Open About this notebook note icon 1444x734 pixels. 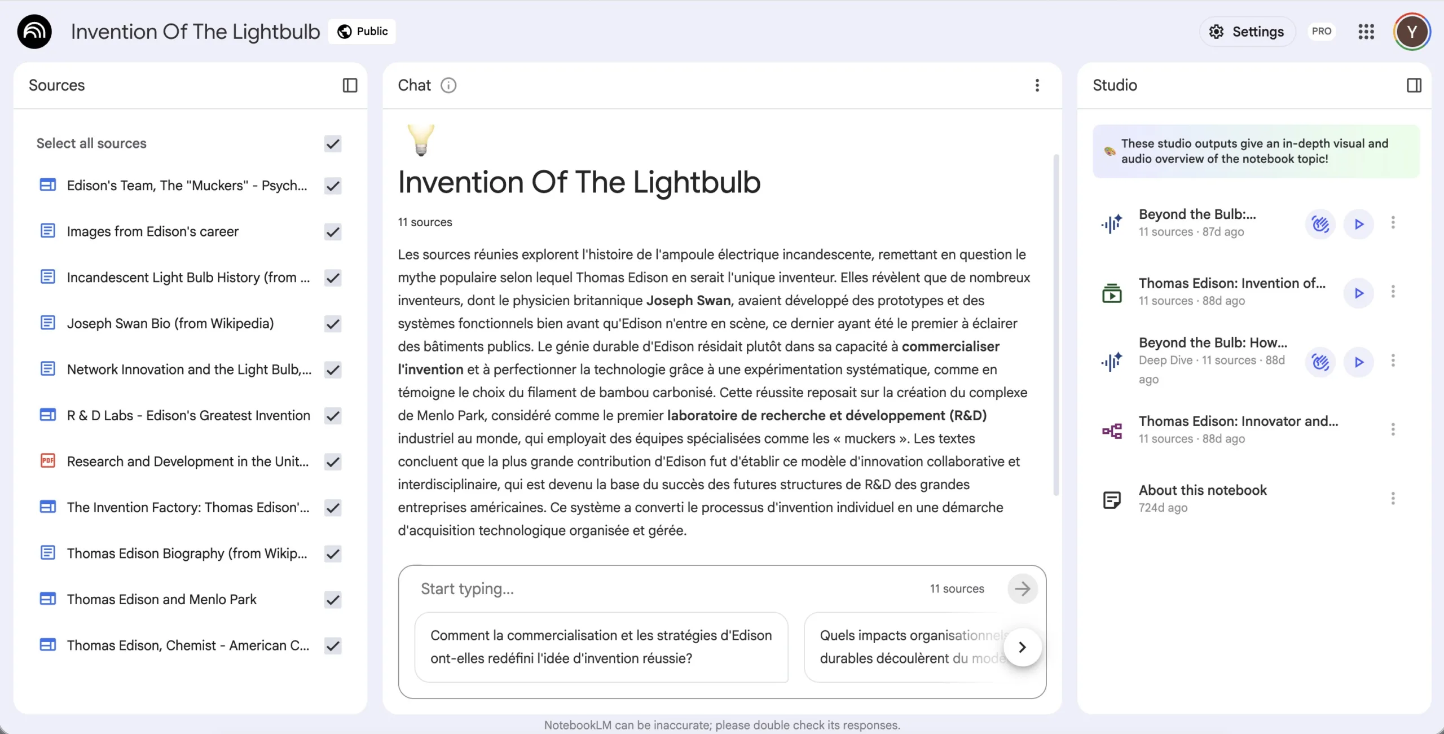(1112, 499)
